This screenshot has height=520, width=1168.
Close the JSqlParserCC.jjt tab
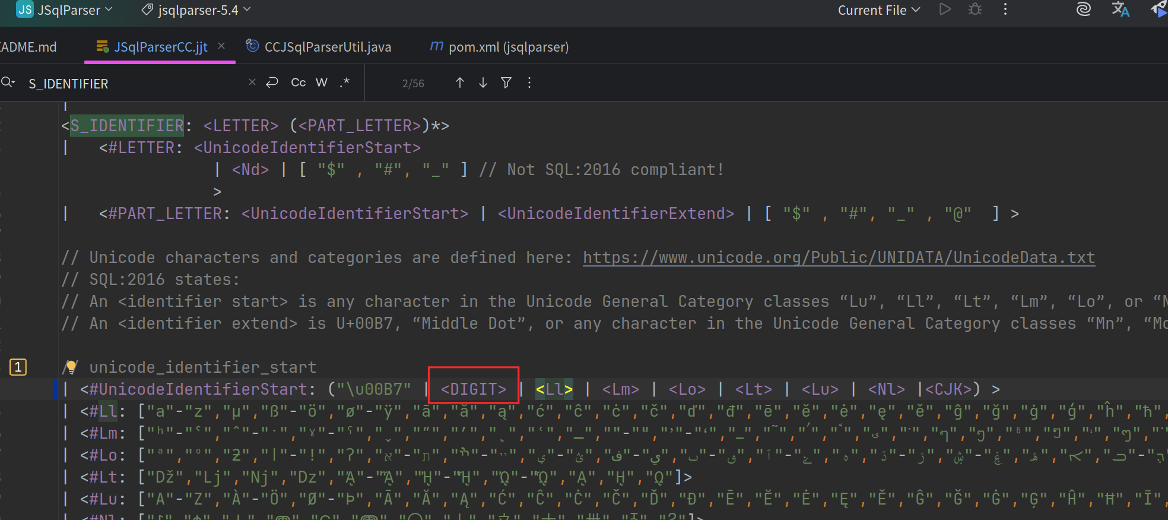click(221, 46)
